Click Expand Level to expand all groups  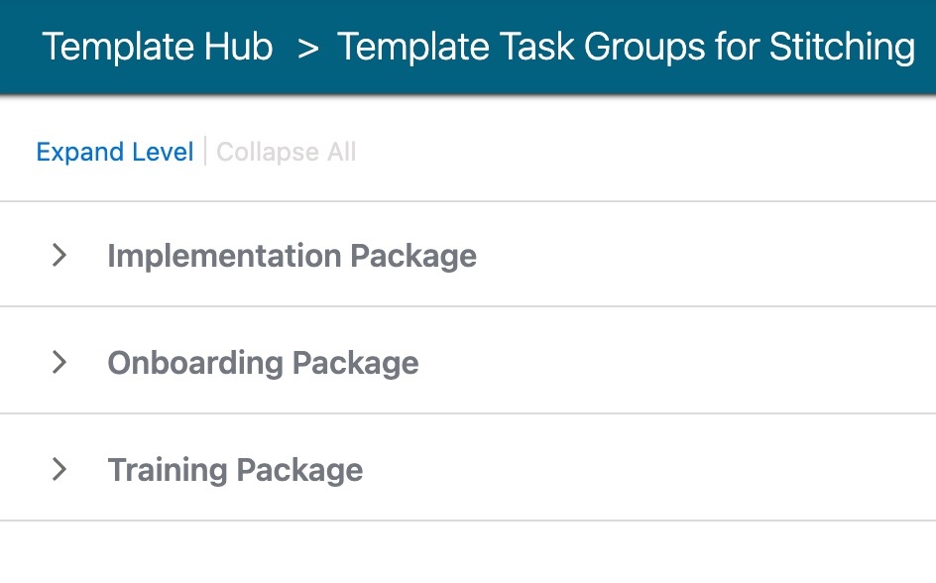click(x=114, y=152)
